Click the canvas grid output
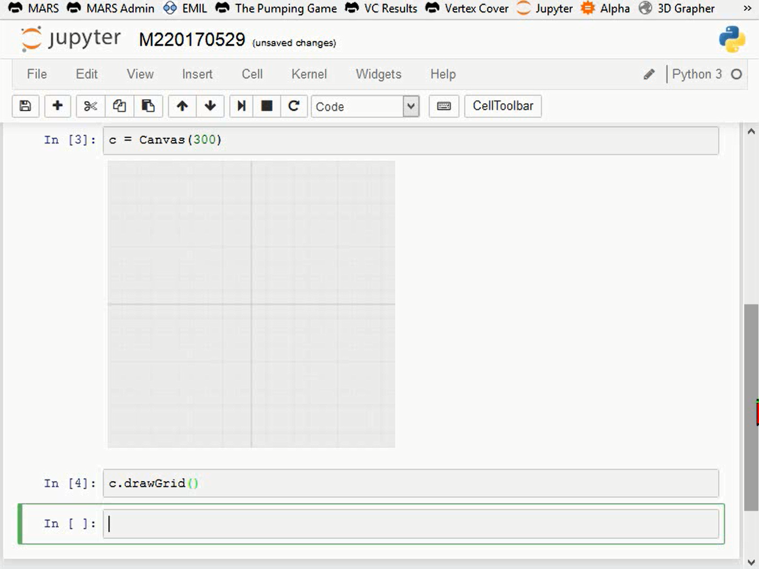 251,304
